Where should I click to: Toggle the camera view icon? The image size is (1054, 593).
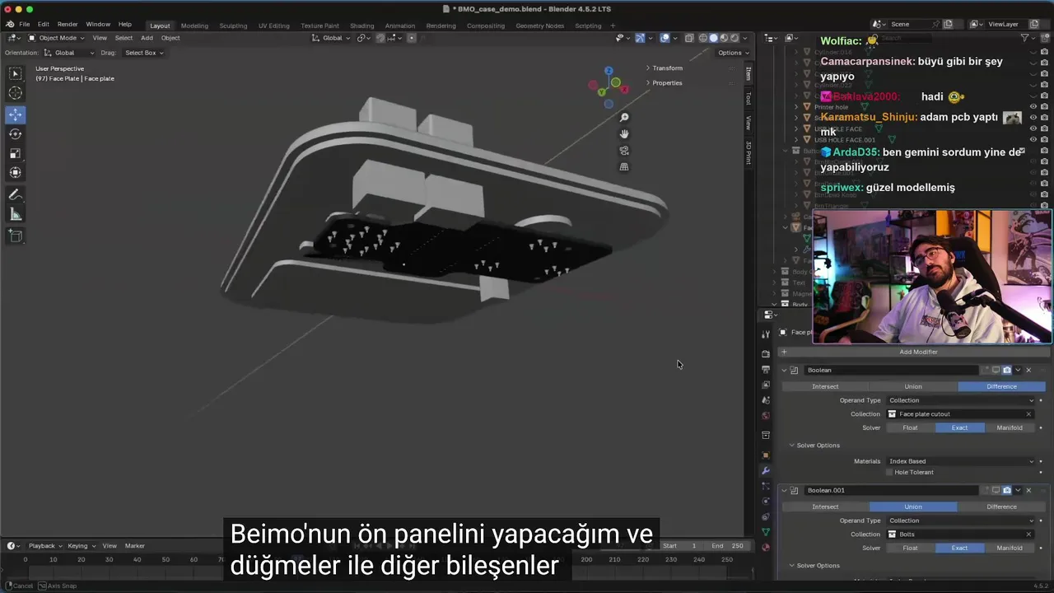[x=624, y=151]
